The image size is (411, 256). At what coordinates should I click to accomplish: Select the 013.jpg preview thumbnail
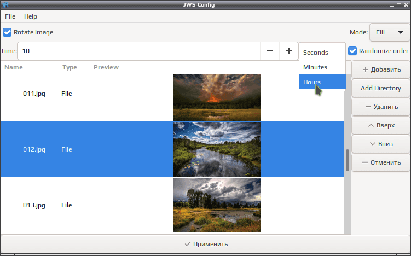click(217, 205)
